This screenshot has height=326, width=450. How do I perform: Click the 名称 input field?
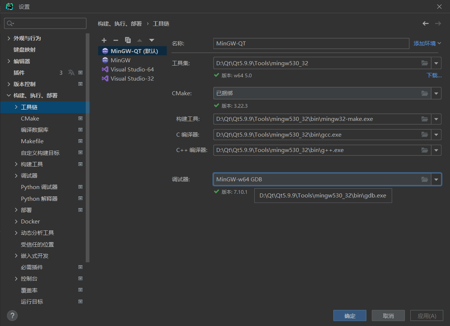pos(311,43)
